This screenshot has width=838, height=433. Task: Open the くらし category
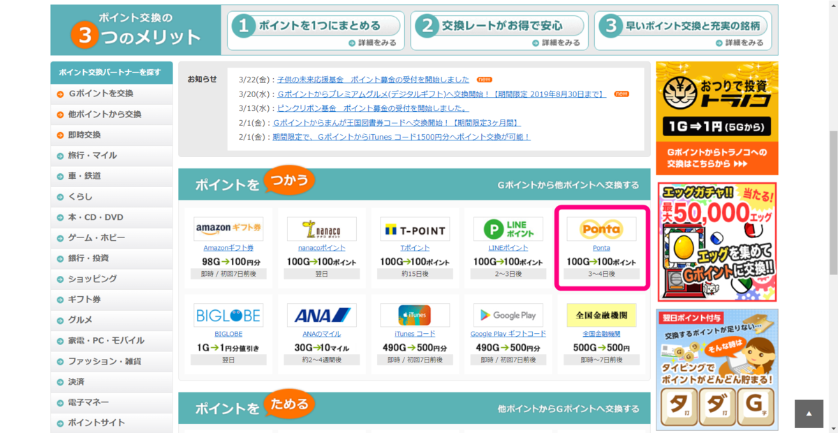coord(112,197)
